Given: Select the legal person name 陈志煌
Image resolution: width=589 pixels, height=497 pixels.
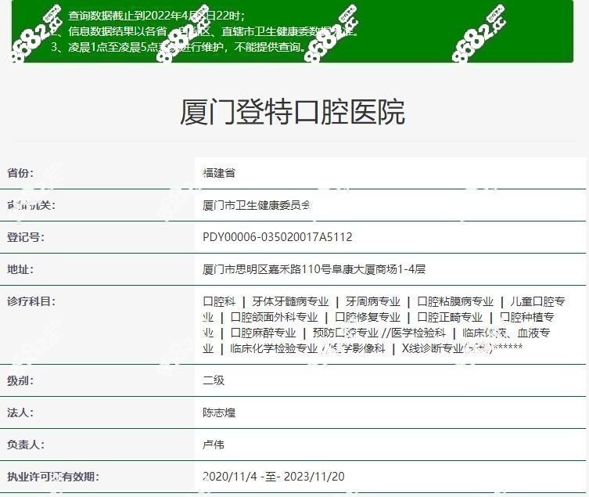Looking at the screenshot, I should (219, 412).
